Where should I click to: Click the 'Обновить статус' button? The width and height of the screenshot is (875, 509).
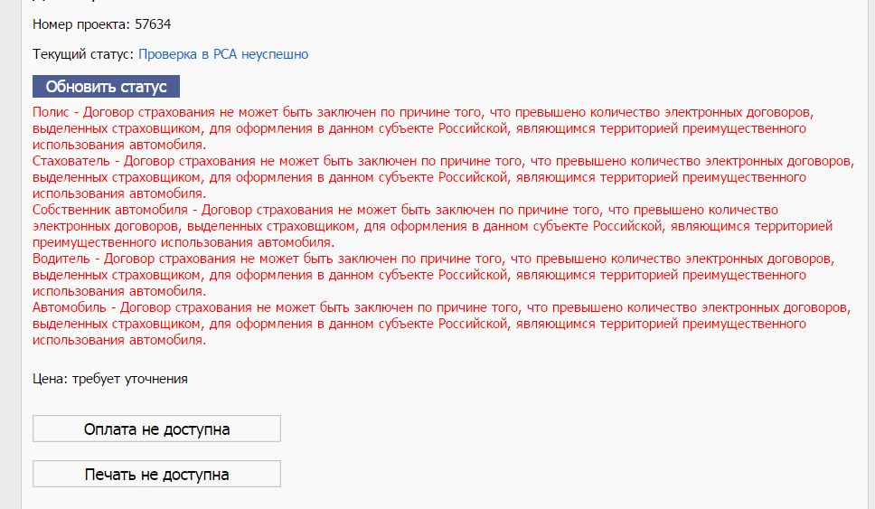107,87
